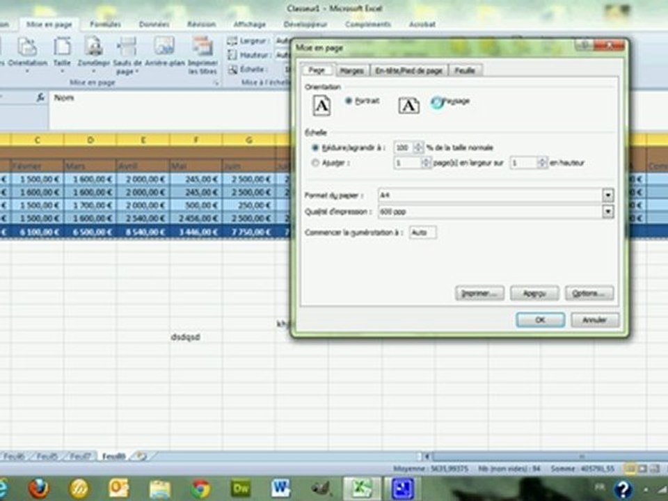Open the Révision ribbon tab
Screen dimensions: 668x501
point(201,25)
